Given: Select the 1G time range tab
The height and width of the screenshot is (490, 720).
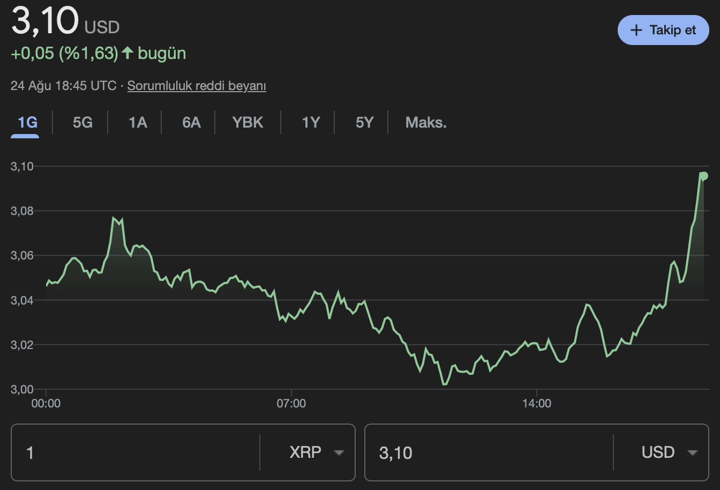Looking at the screenshot, I should click(x=27, y=122).
